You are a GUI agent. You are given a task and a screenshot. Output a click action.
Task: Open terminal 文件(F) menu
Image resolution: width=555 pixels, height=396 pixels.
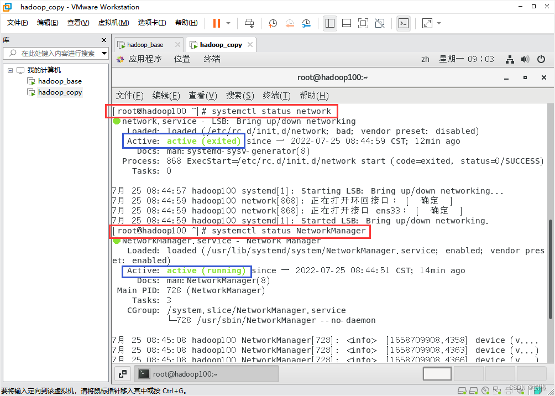coord(129,95)
